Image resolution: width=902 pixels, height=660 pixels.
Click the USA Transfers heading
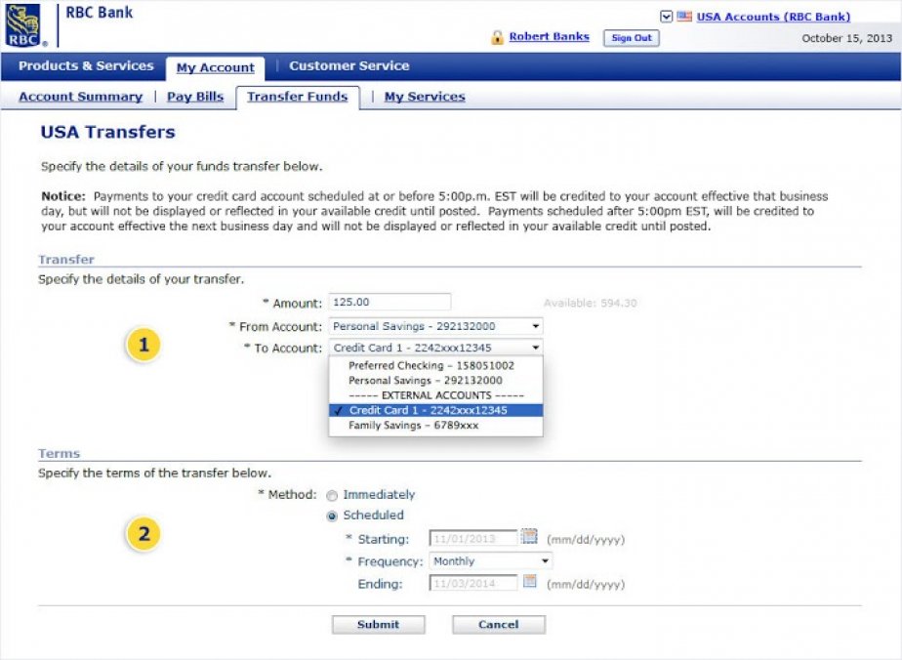coord(107,133)
